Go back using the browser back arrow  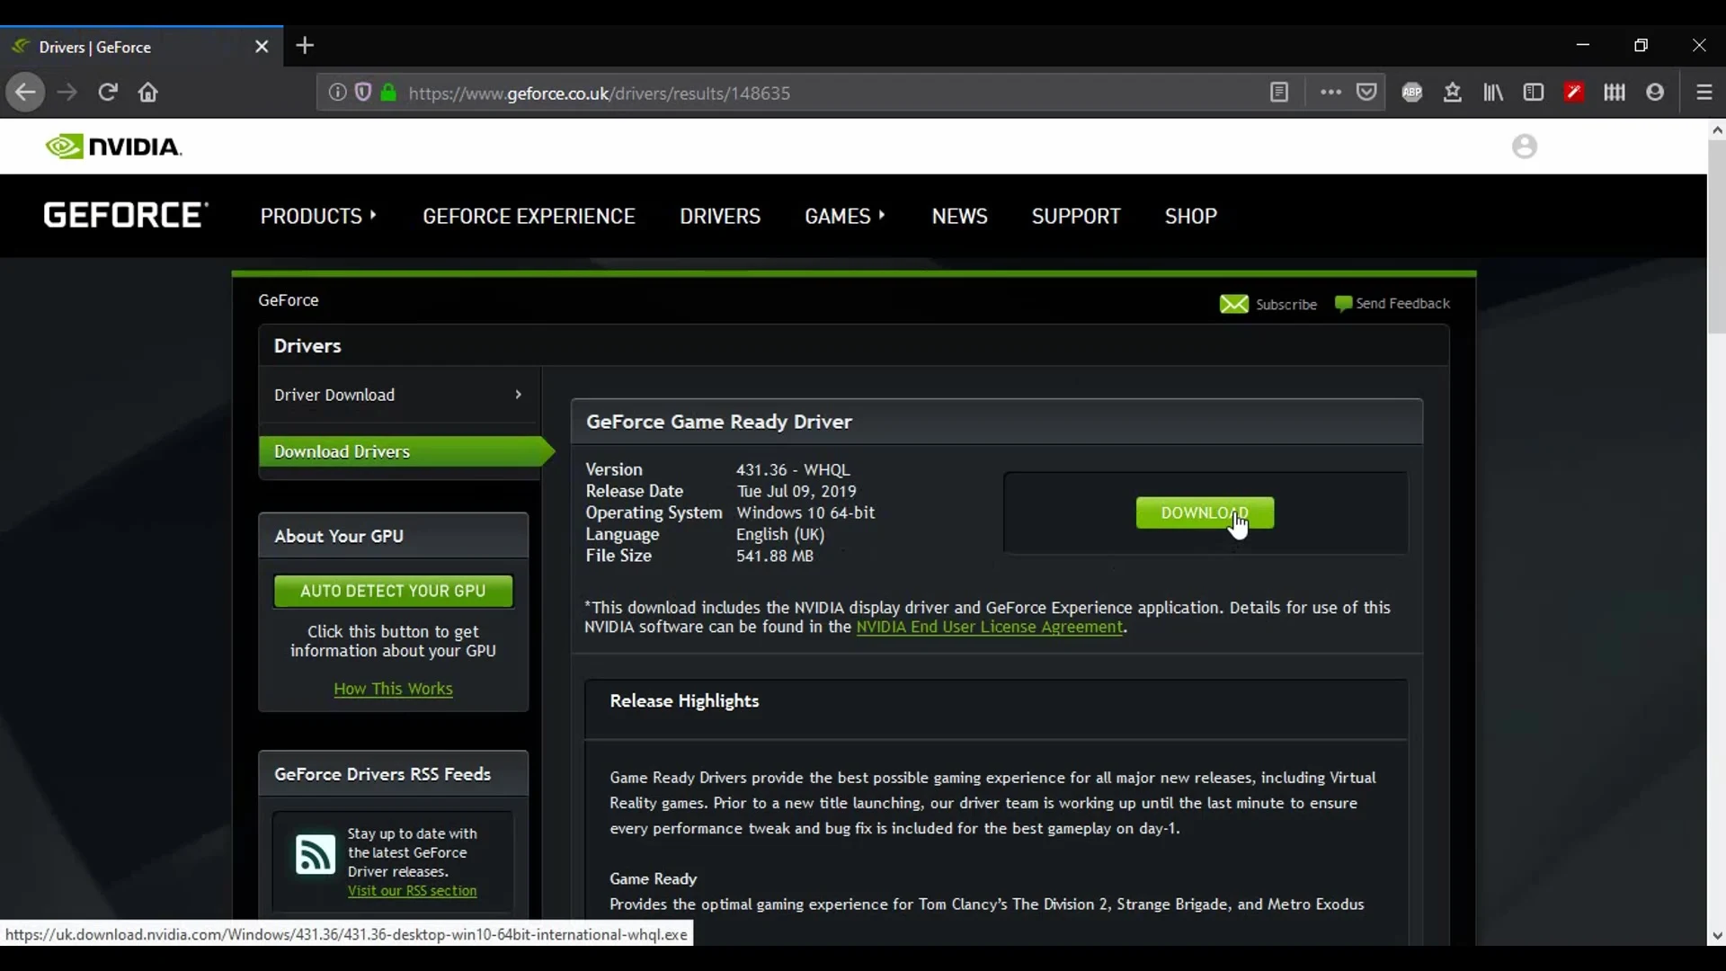[x=25, y=93]
